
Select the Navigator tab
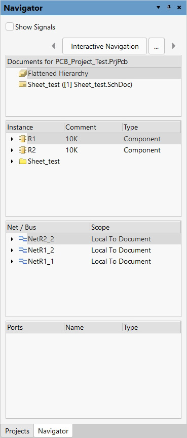pyautogui.click(x=53, y=431)
